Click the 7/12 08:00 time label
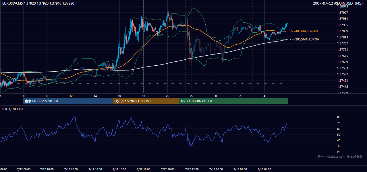 (x=24, y=169)
